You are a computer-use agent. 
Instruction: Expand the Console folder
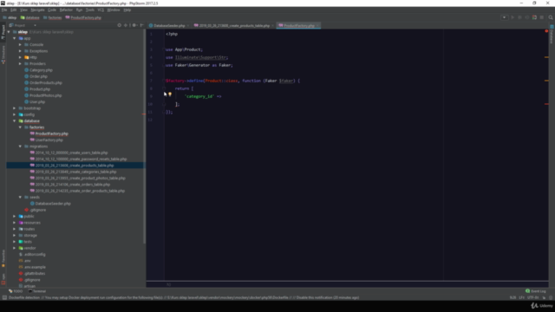pyautogui.click(x=20, y=44)
